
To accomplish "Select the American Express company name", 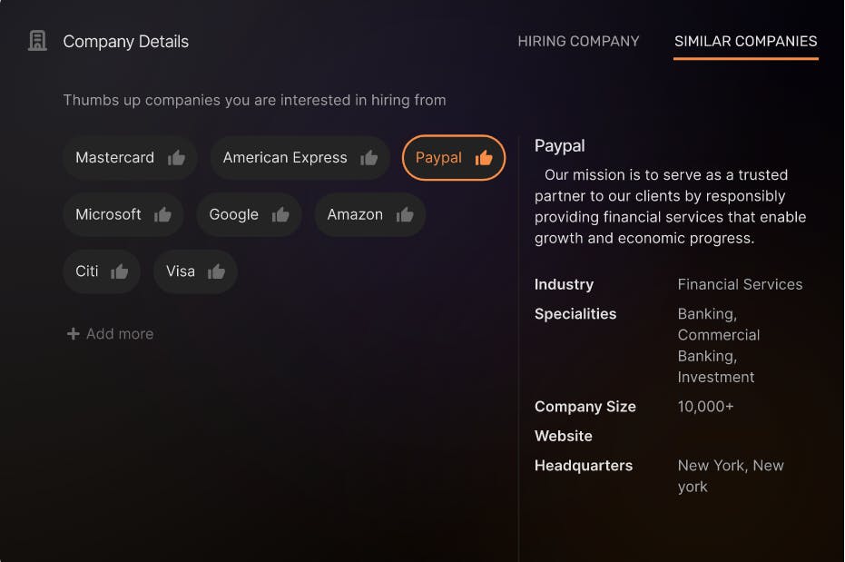I will [x=284, y=158].
